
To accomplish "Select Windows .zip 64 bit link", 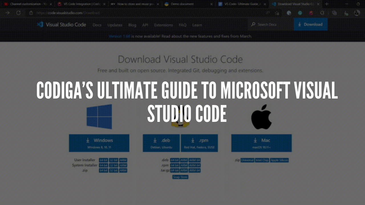I will (x=103, y=170).
